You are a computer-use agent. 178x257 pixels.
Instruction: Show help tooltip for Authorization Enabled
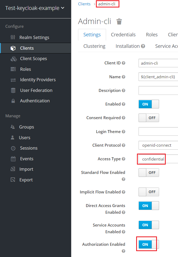[x=124, y=251]
